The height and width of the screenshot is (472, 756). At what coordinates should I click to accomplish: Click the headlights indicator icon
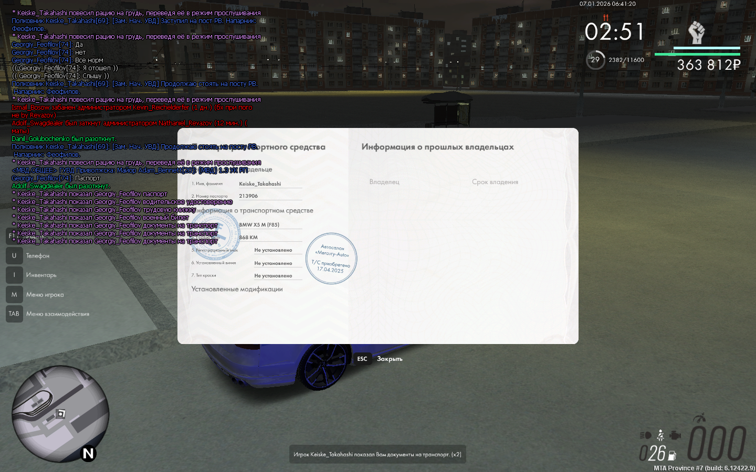point(645,435)
